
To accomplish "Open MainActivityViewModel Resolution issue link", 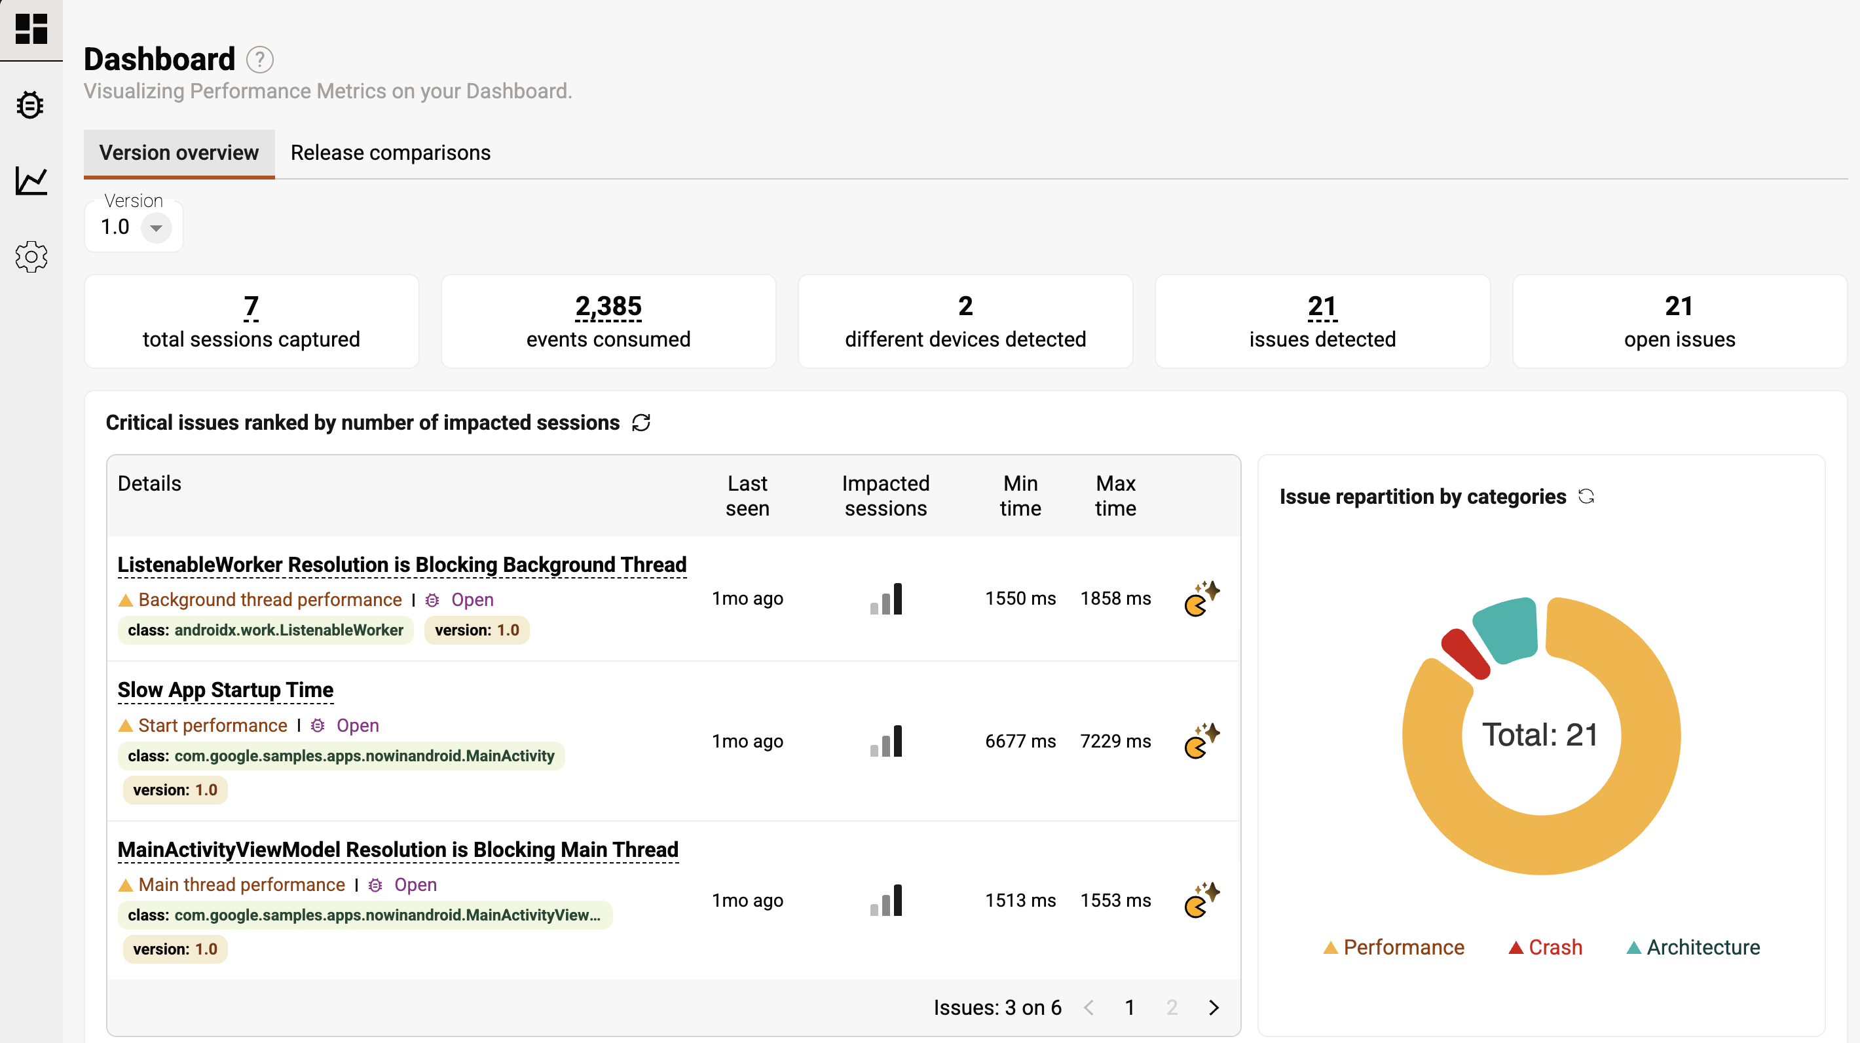I will (398, 850).
